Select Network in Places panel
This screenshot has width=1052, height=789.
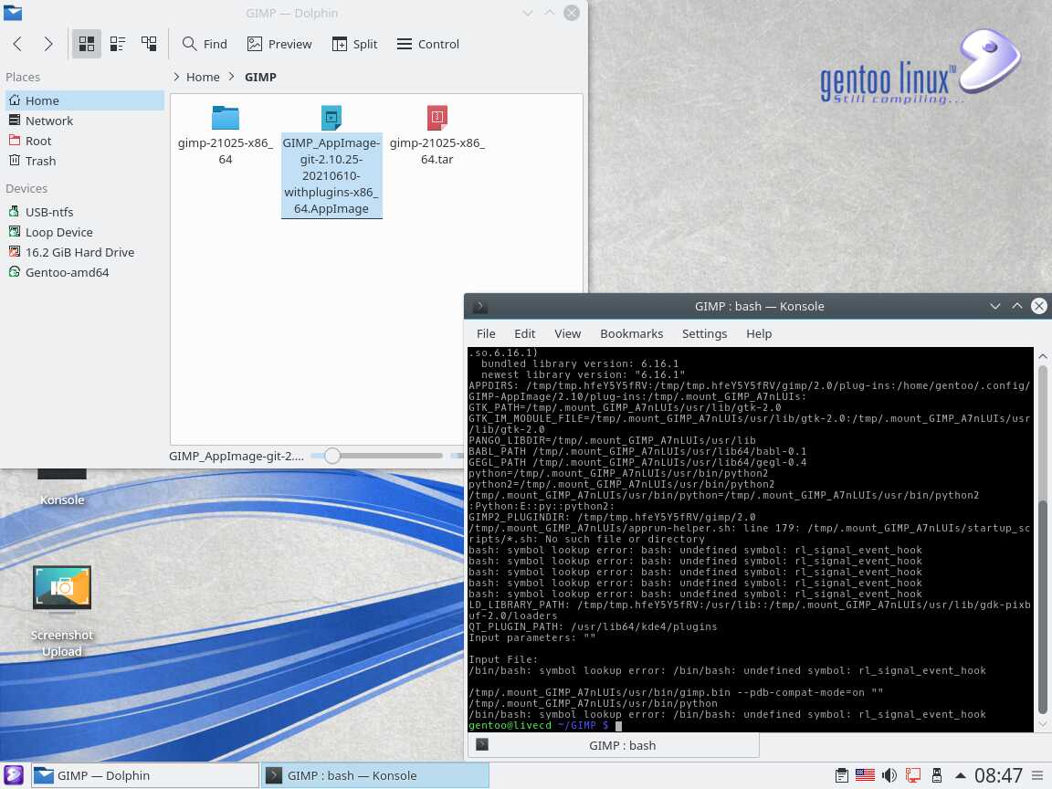click(x=85, y=121)
